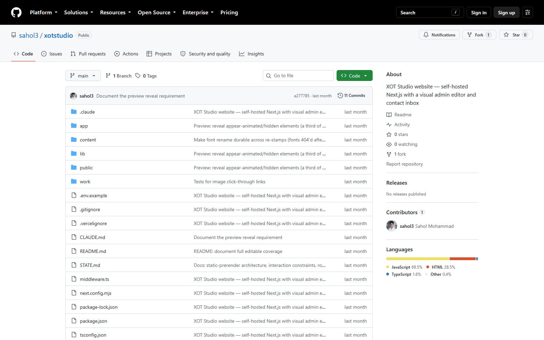Open sahol3 contributor avatar
Image resolution: width=544 pixels, height=340 pixels.
pos(392,226)
